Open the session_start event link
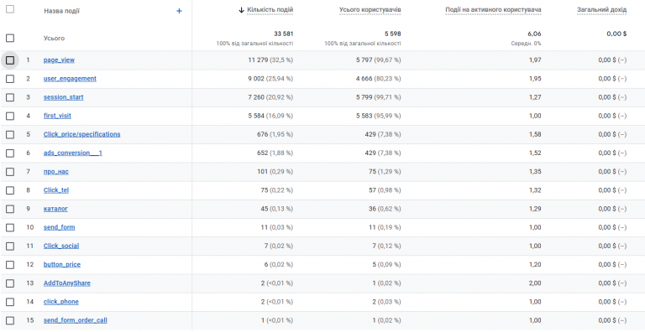Viewport: 645px width, 332px height. point(63,97)
